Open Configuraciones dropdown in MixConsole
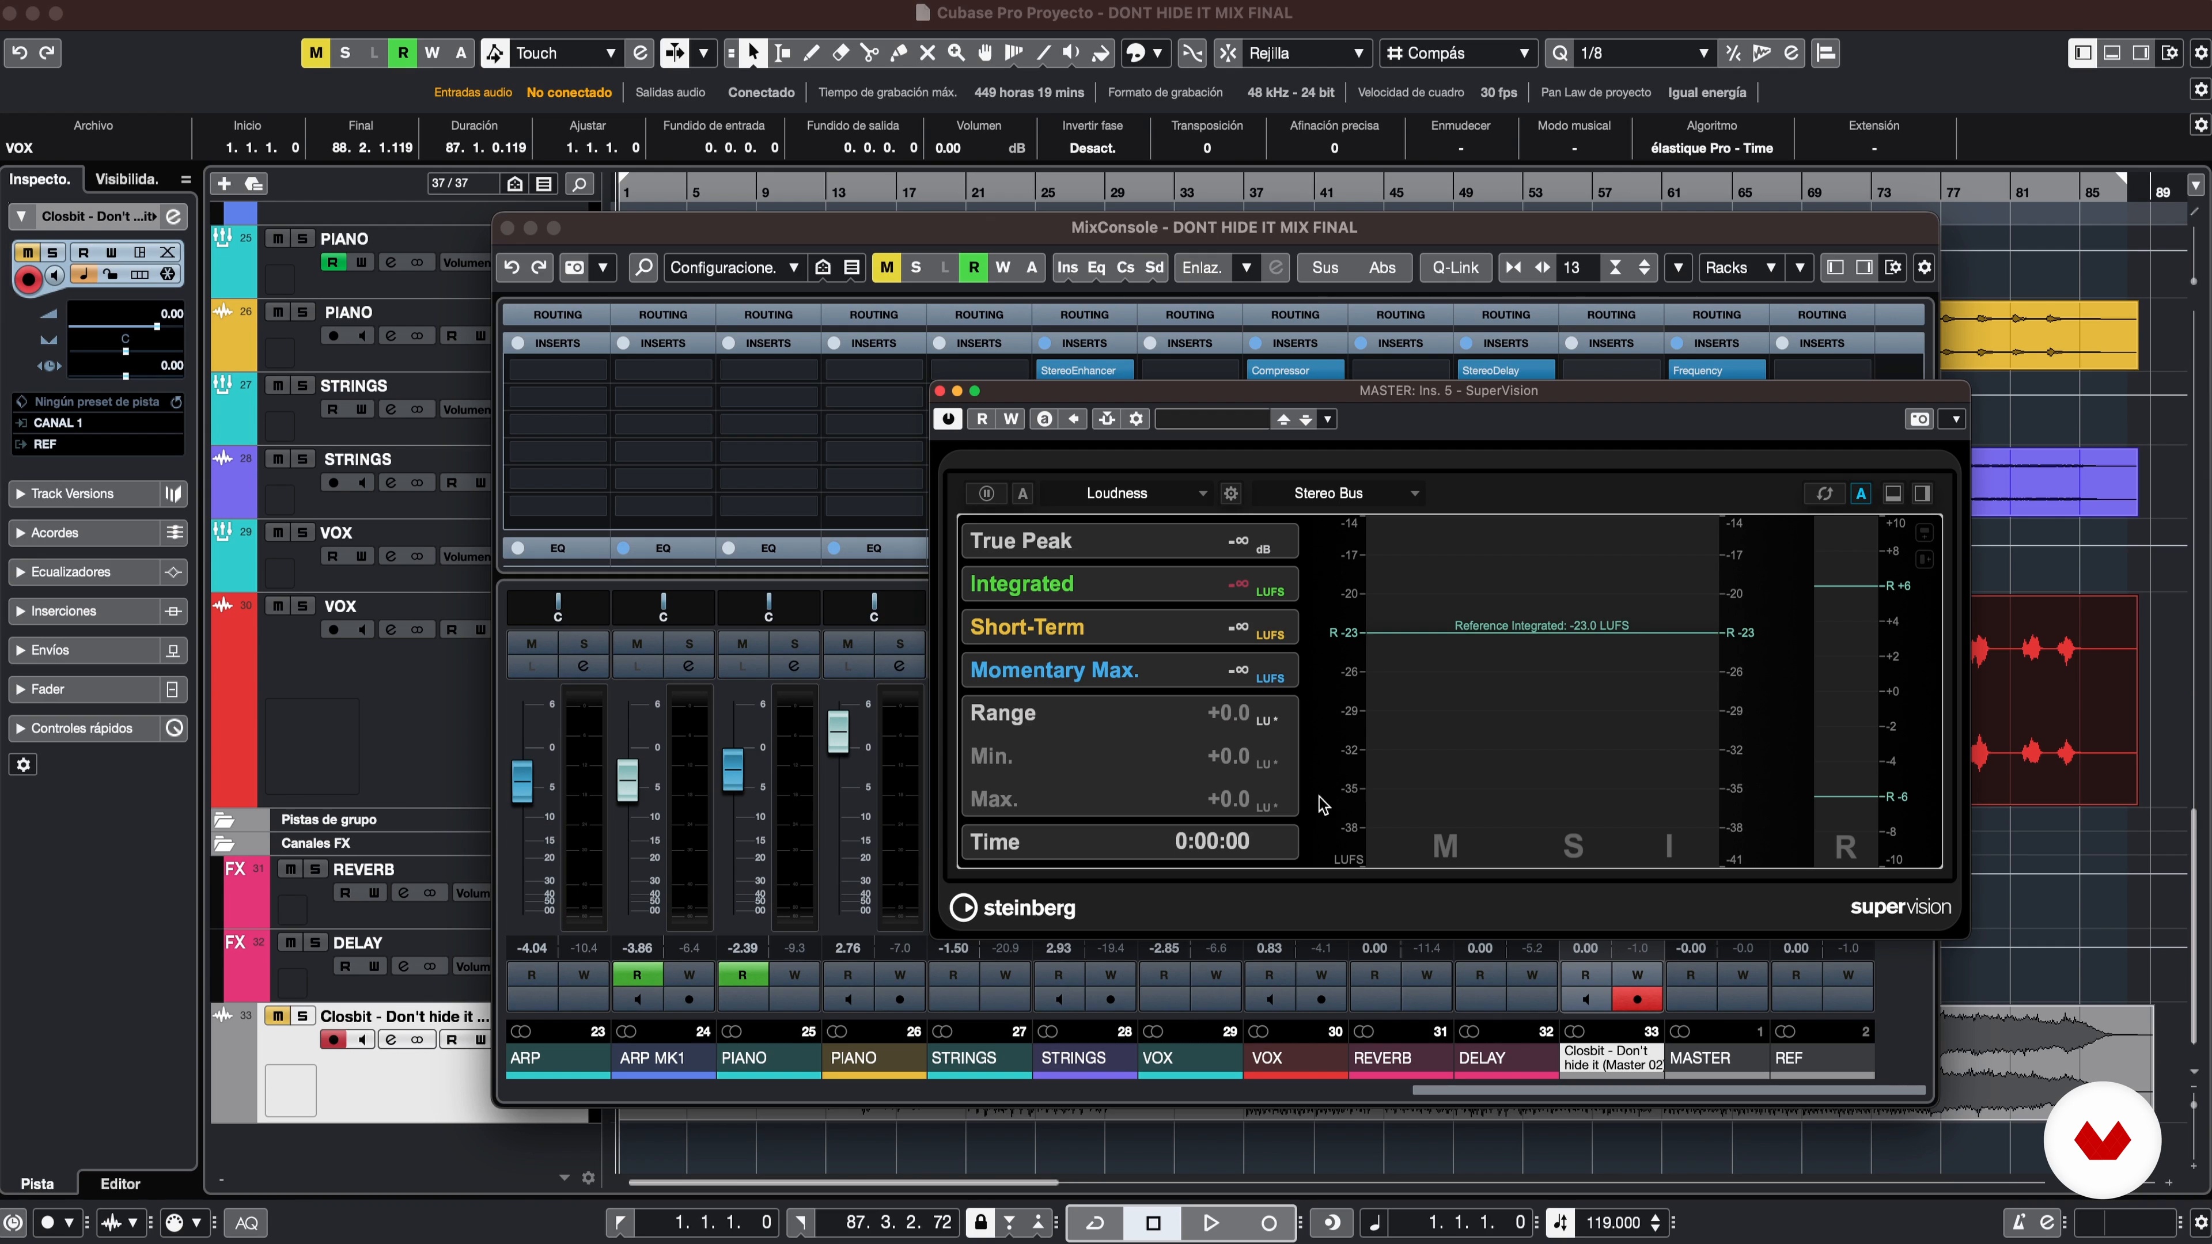This screenshot has height=1244, width=2212. point(734,268)
